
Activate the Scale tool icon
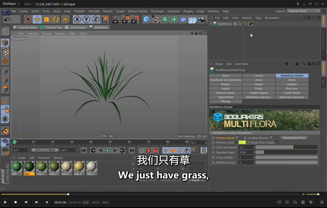tap(46, 19)
